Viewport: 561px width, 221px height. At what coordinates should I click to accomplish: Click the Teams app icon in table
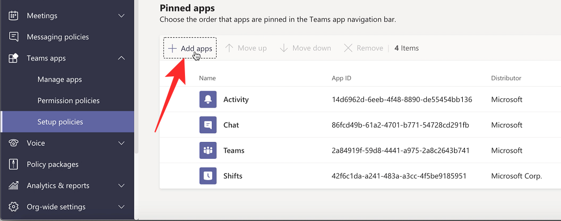click(208, 150)
